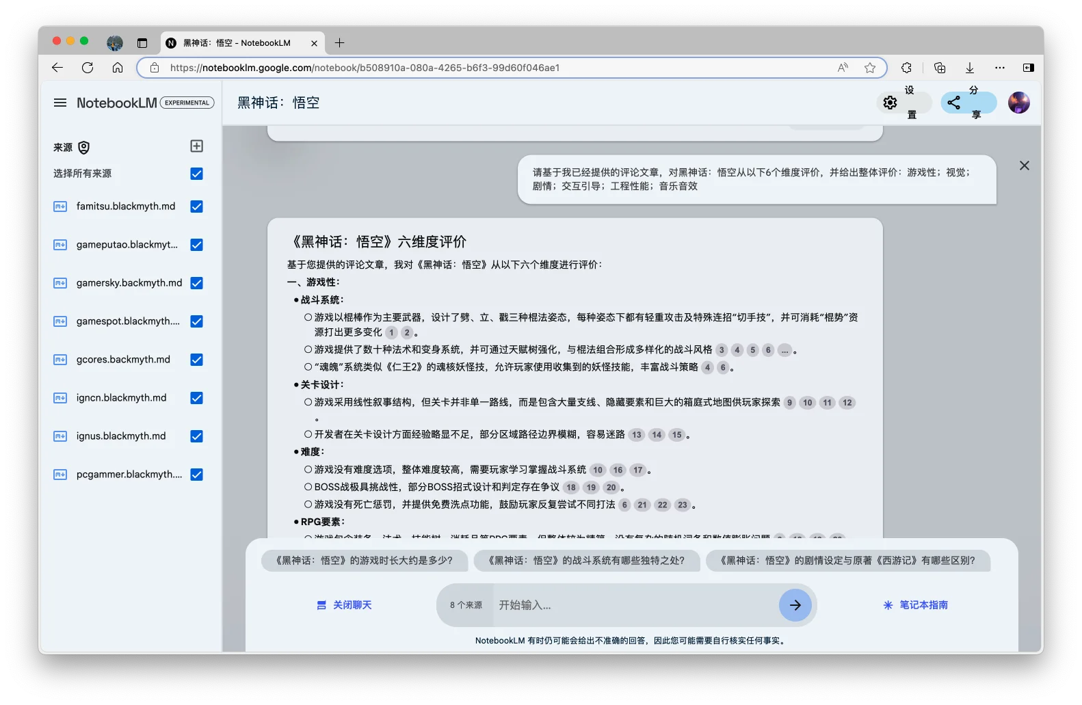Image resolution: width=1082 pixels, height=705 pixels.
Task: Open the tab actions menu icon
Action: (x=142, y=42)
